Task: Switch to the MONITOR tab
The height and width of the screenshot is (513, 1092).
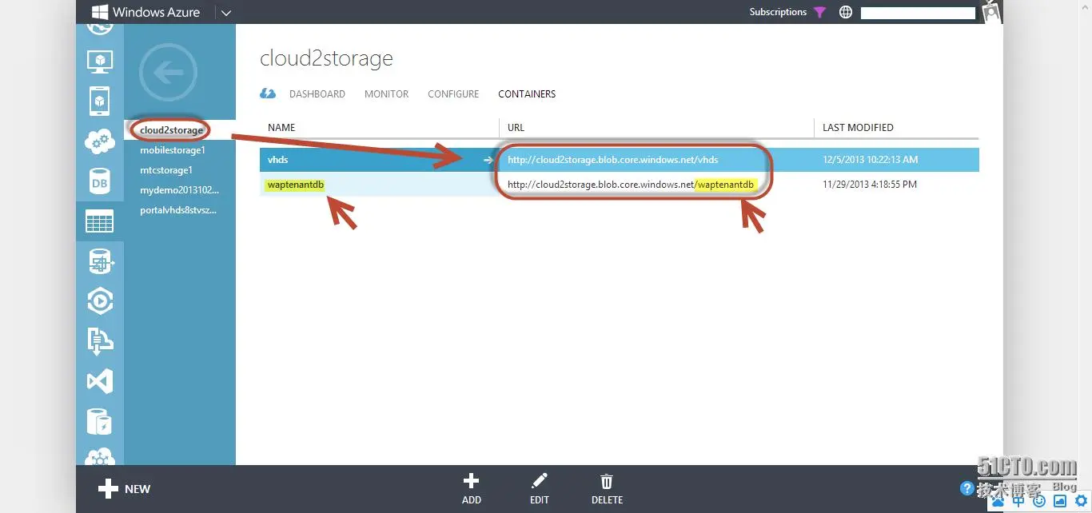Action: pos(386,93)
